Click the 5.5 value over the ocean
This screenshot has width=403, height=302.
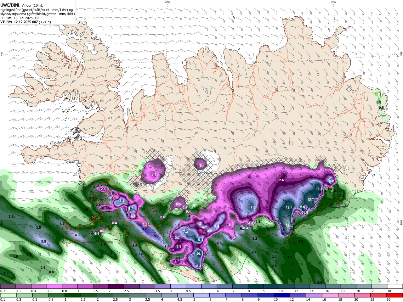[x=44, y=242]
